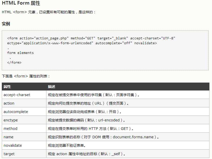Click the code line starting with 'ectype='
212x159 pixels.
point(82,43)
